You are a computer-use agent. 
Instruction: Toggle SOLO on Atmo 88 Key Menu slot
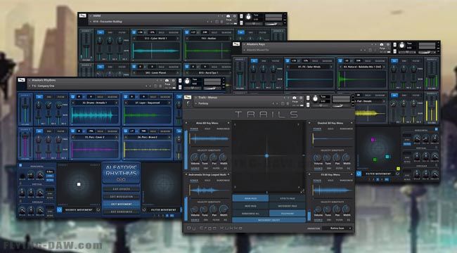pos(207,129)
